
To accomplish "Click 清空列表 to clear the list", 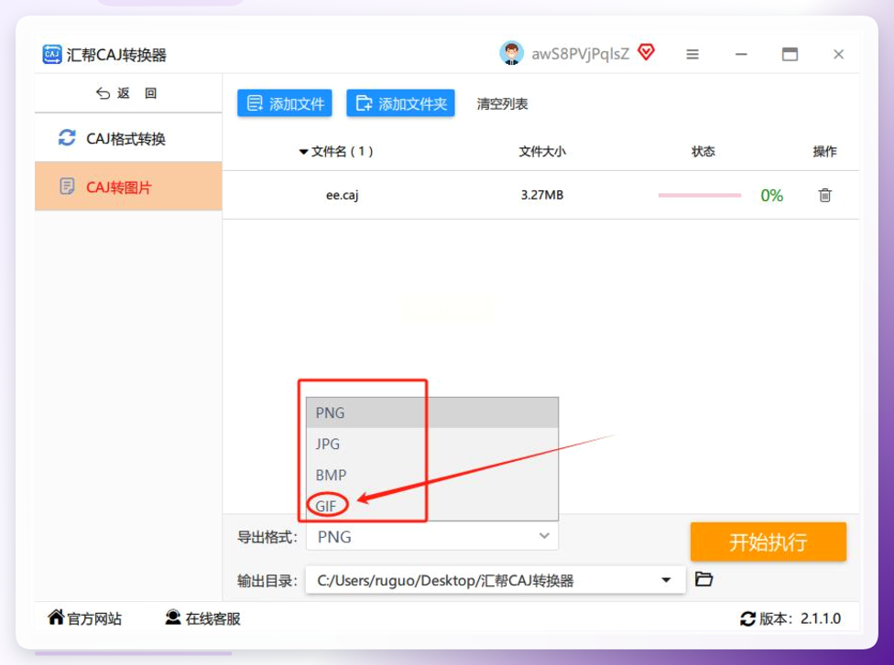I will point(502,104).
